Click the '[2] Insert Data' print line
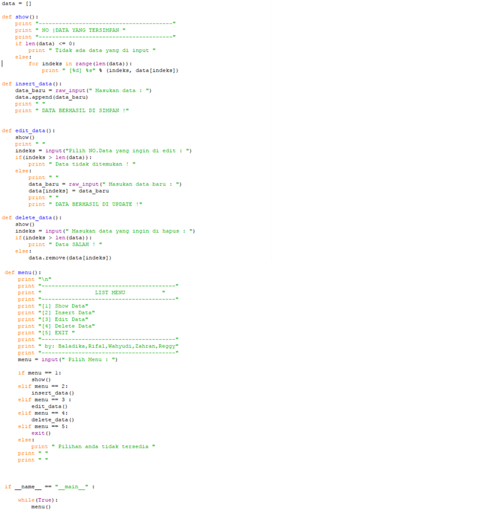 coord(56,313)
